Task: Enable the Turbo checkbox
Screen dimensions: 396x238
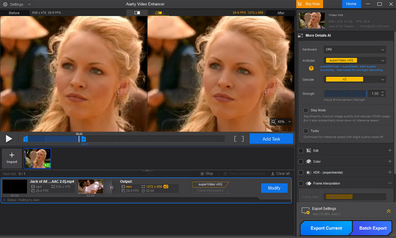Action: pos(306,131)
